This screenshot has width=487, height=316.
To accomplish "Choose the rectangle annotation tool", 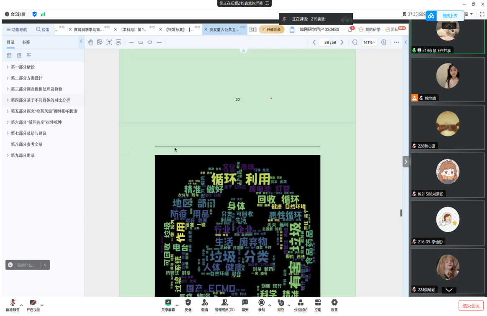I will pos(140,42).
